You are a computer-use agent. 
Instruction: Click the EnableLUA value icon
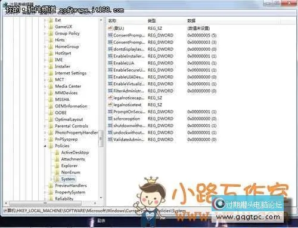point(110,63)
